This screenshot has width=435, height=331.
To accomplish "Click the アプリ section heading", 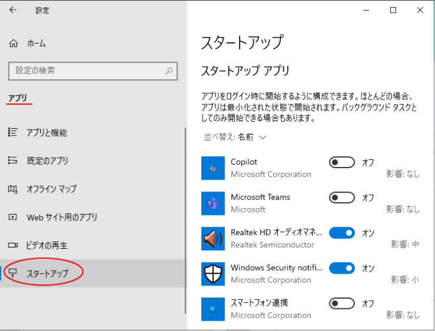I will [x=17, y=98].
